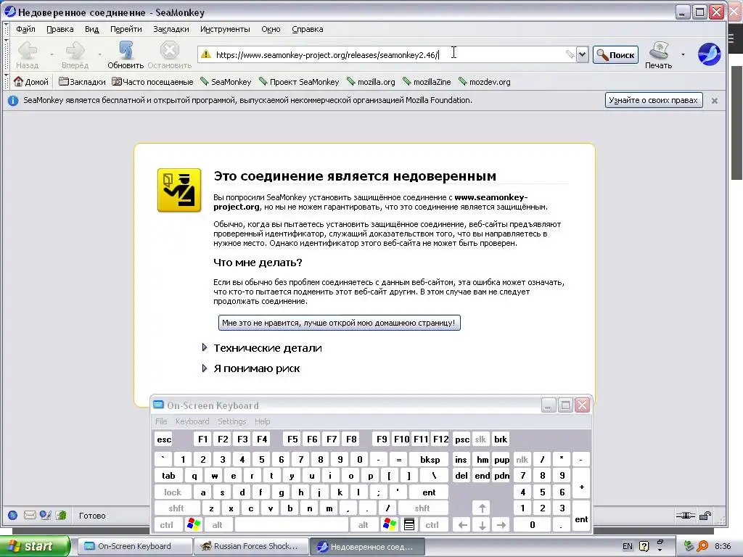Click into the URL address field
Image resolution: width=743 pixels, height=557 pixels.
pyautogui.click(x=389, y=55)
